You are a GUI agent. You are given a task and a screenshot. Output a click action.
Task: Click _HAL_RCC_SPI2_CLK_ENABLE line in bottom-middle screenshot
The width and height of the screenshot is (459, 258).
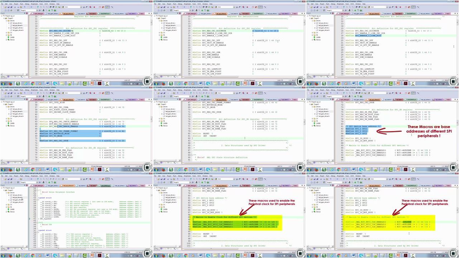235,224
